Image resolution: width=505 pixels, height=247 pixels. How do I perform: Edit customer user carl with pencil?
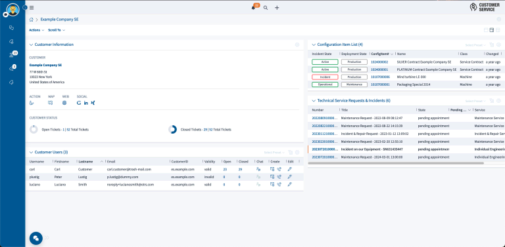pyautogui.click(x=289, y=169)
